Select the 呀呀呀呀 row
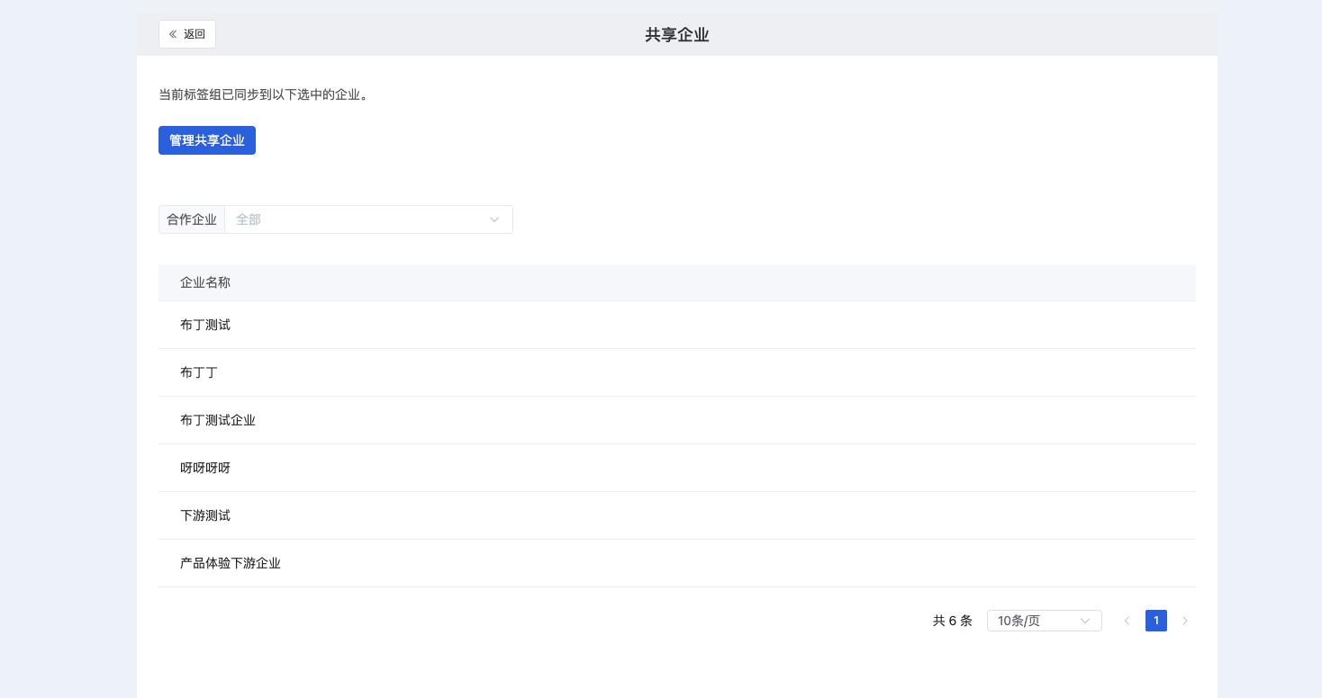 (677, 468)
